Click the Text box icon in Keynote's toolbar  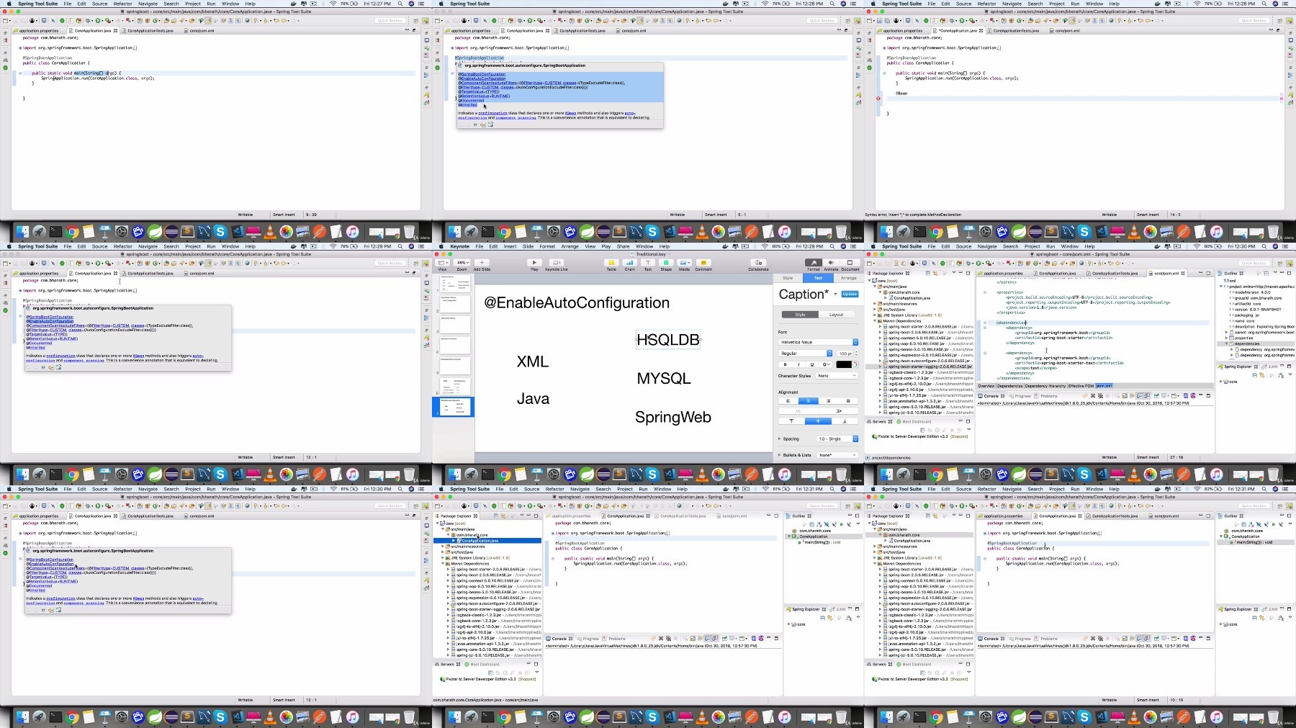point(648,263)
